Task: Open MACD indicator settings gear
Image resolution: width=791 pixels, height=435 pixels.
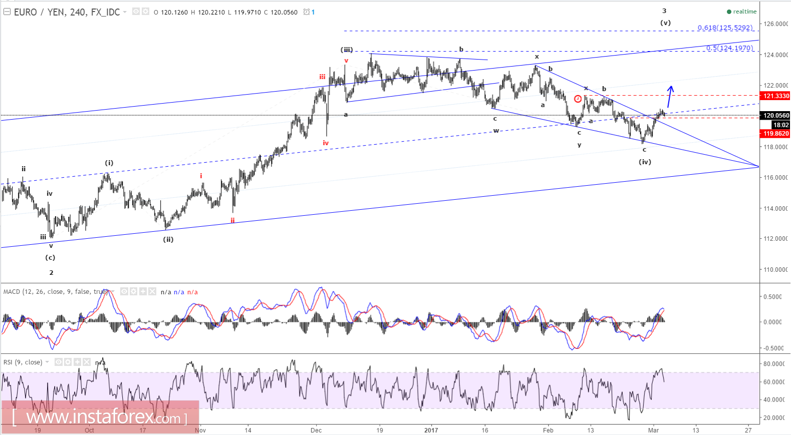Action: 133,291
